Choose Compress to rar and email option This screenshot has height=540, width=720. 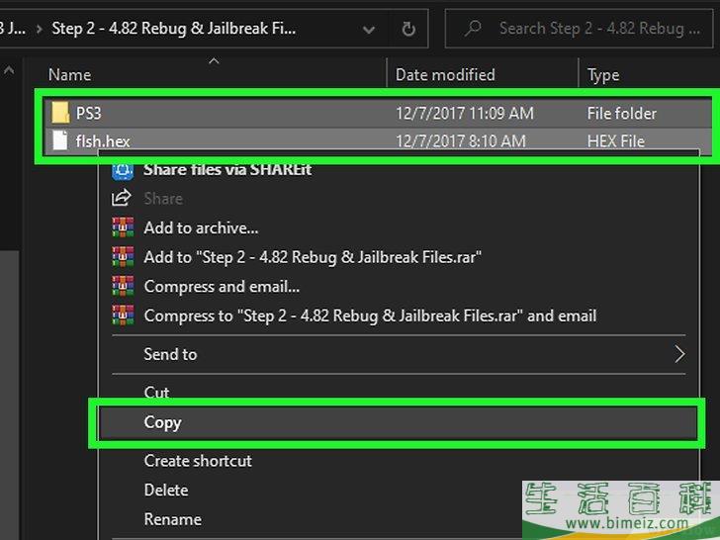(370, 315)
